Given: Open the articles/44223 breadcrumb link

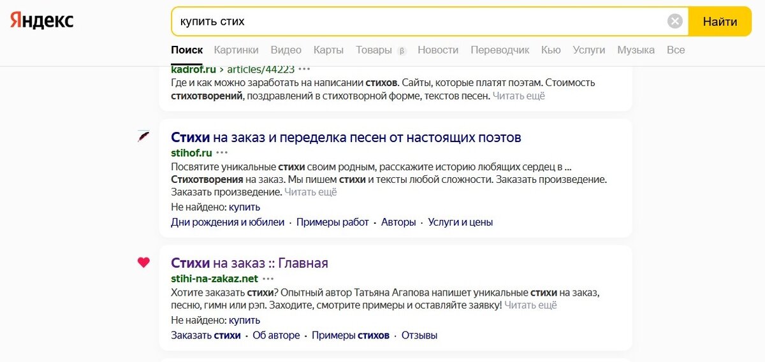Looking at the screenshot, I should pyautogui.click(x=259, y=69).
